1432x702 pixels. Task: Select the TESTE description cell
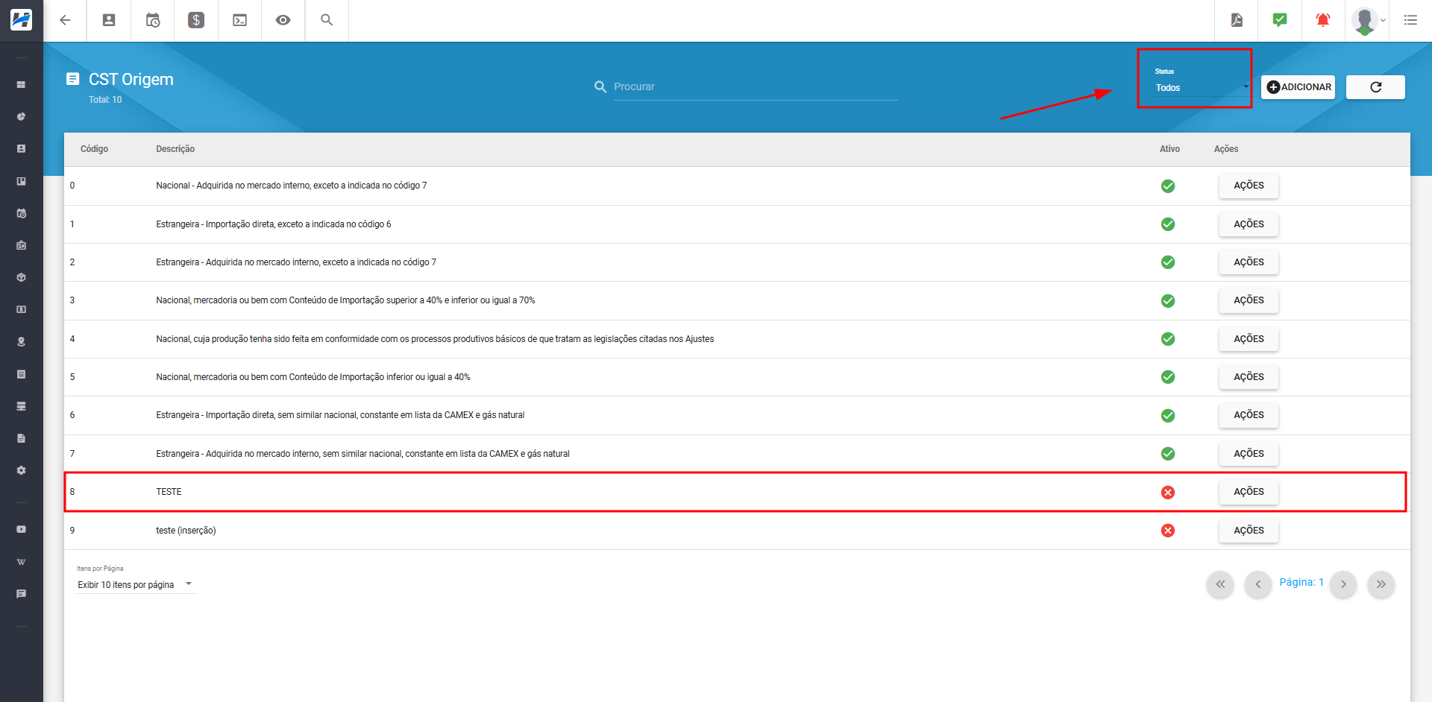[x=169, y=492]
